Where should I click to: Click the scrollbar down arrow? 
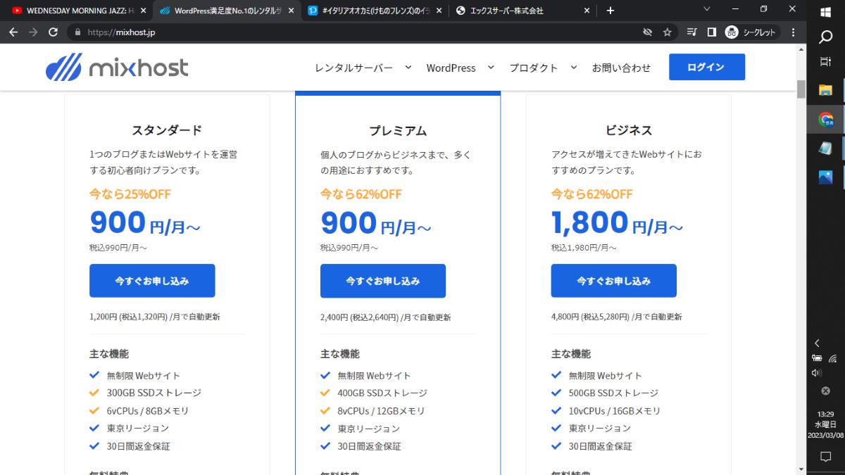point(801,468)
